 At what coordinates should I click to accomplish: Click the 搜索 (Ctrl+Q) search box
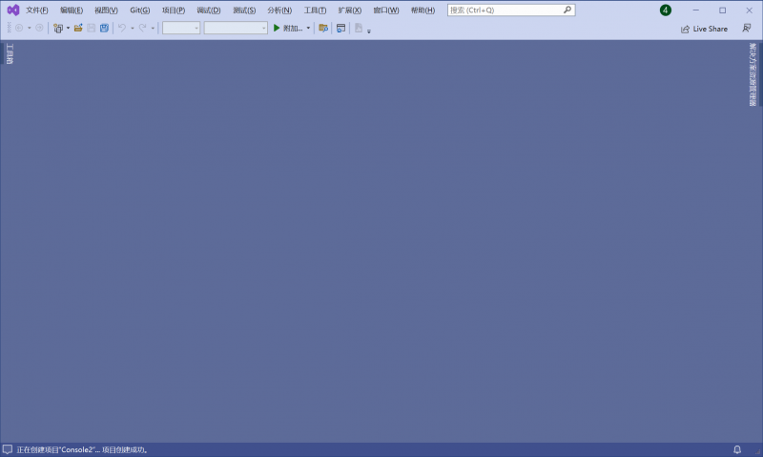[x=504, y=10]
